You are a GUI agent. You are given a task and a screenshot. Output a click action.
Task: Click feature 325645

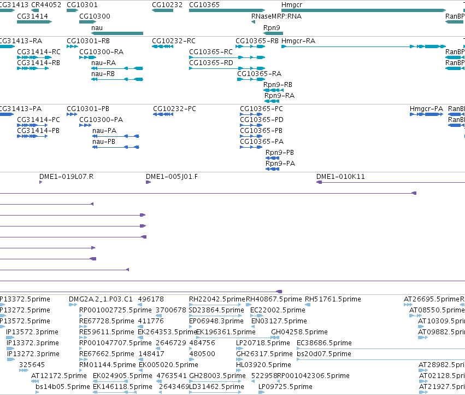click(x=23, y=370)
